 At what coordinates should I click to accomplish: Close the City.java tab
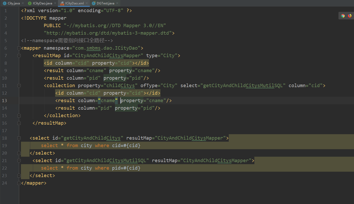pos(23,3)
